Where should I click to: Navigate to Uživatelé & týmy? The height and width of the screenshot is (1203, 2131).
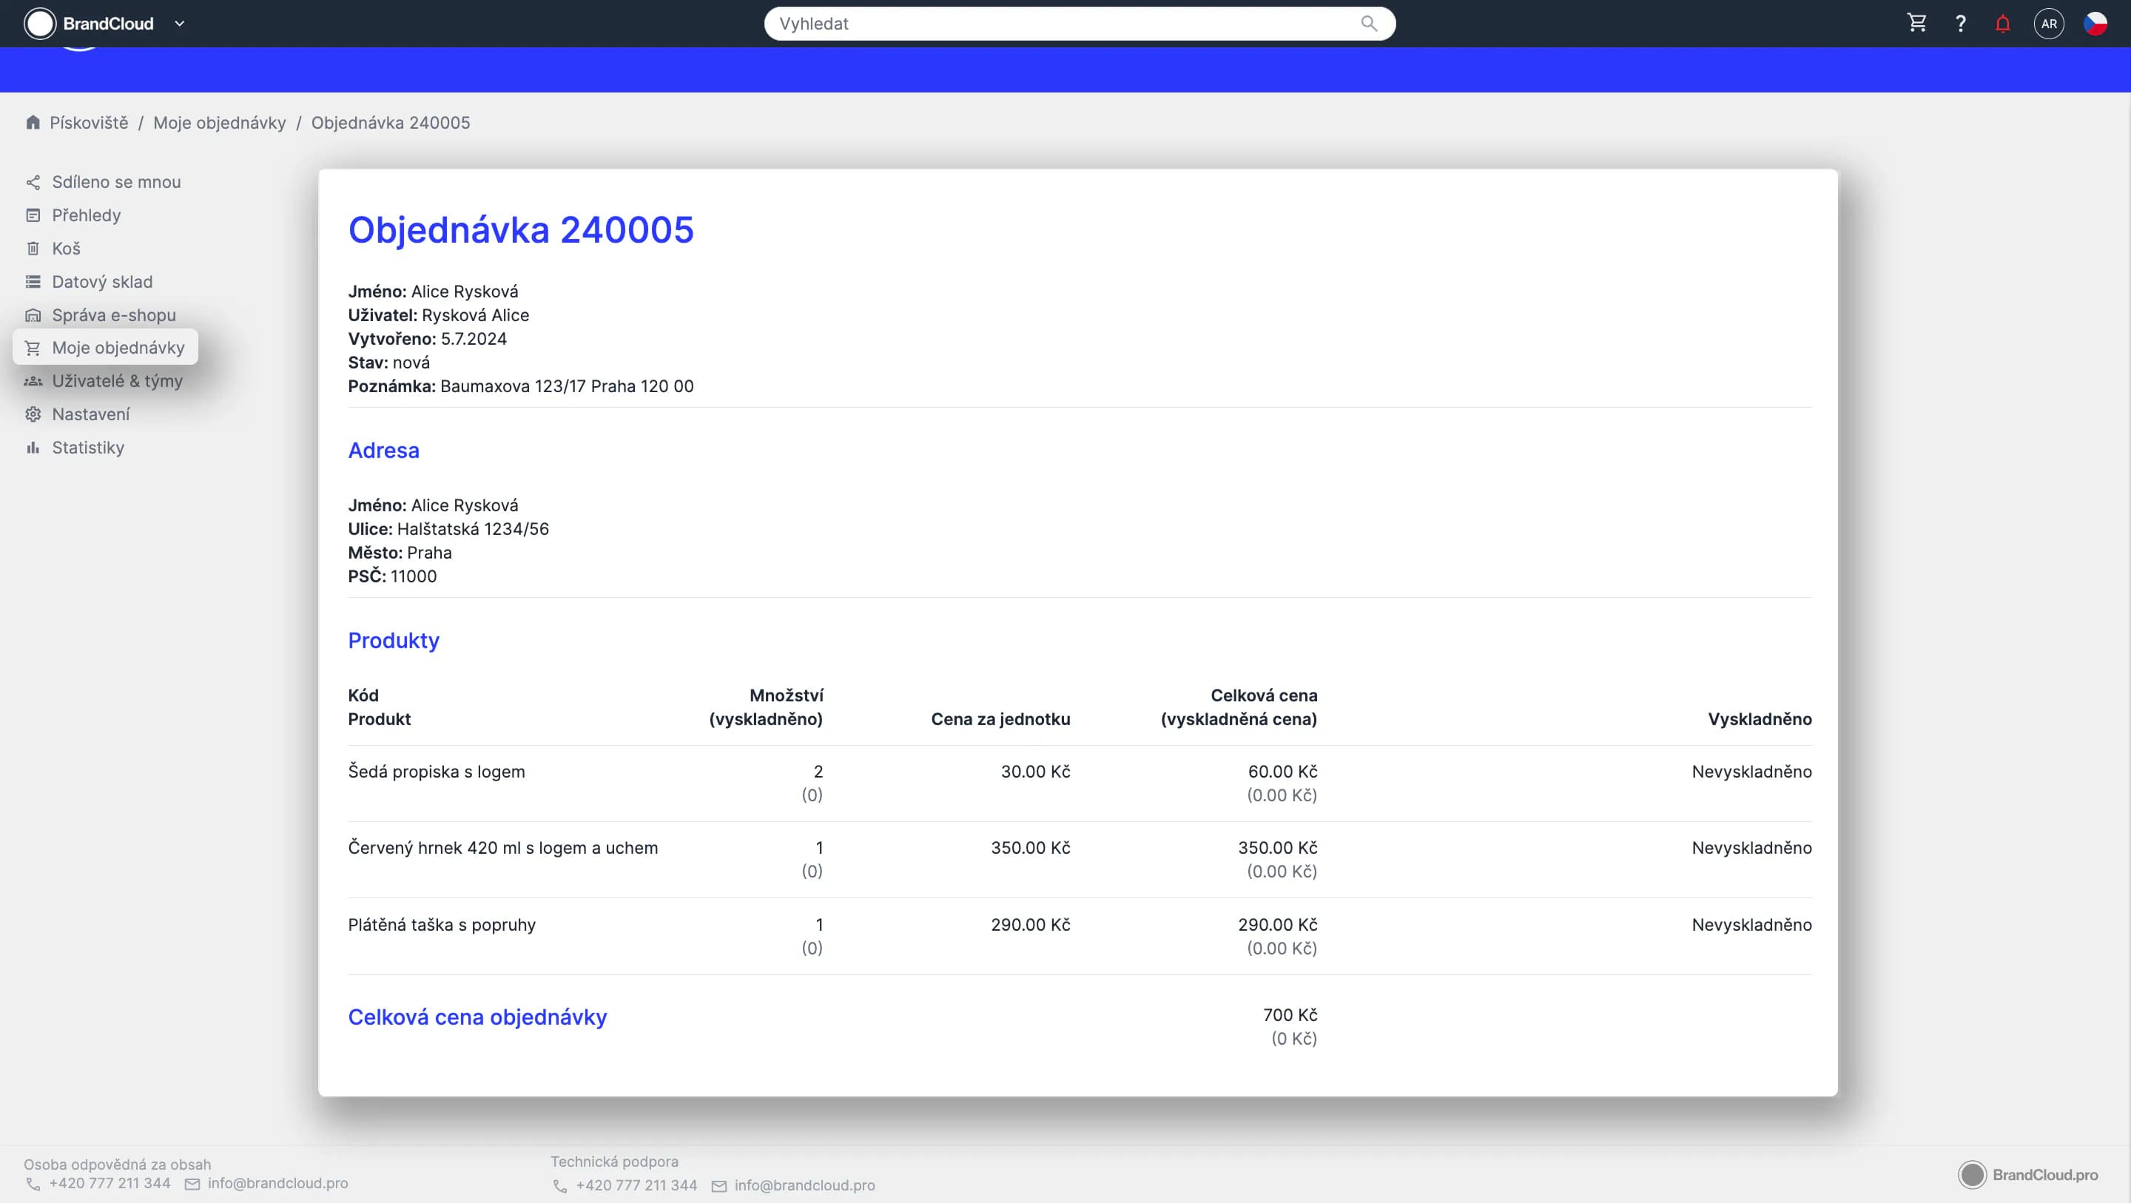(117, 380)
